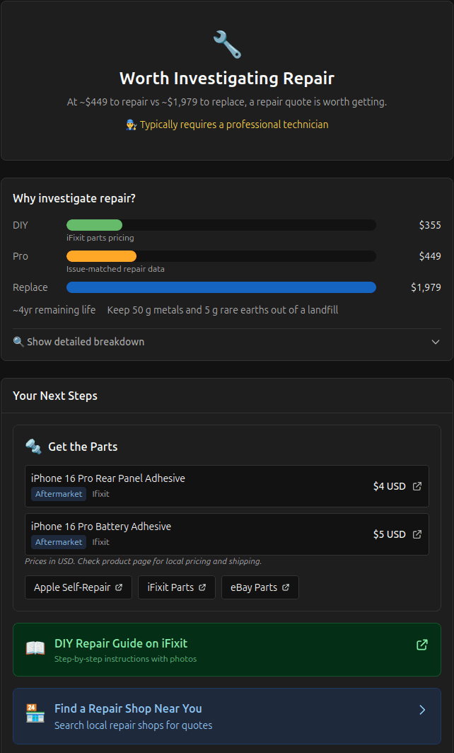Click the iFixit guide external link arrow icon
This screenshot has height=753, width=454.
click(x=422, y=645)
